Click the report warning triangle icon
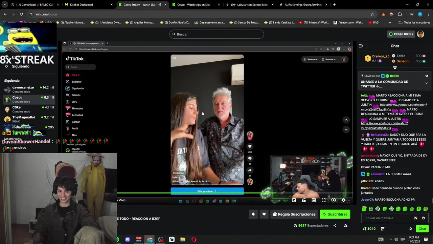433x244 pixels. click(346, 225)
